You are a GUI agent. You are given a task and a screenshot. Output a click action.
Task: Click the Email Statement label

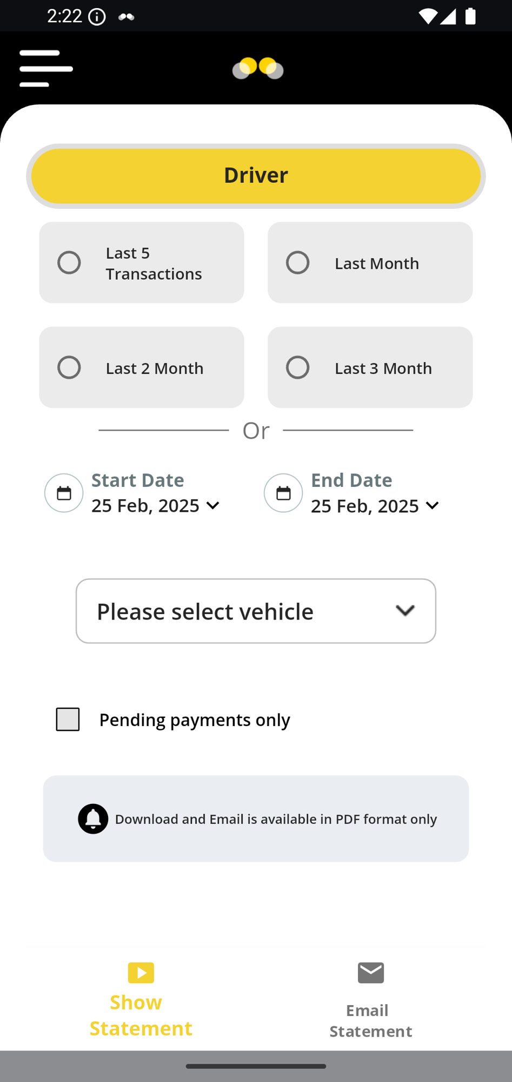[x=371, y=1021]
